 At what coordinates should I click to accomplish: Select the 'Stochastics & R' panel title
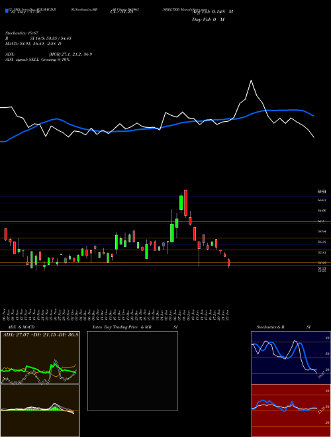pos(270,327)
